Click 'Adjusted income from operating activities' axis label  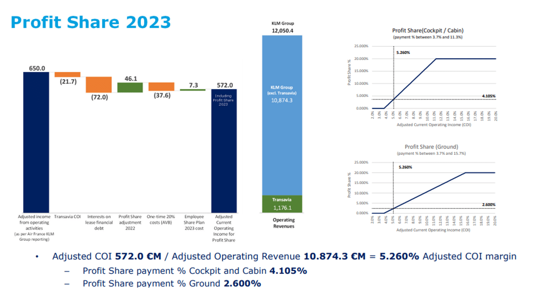click(x=34, y=228)
